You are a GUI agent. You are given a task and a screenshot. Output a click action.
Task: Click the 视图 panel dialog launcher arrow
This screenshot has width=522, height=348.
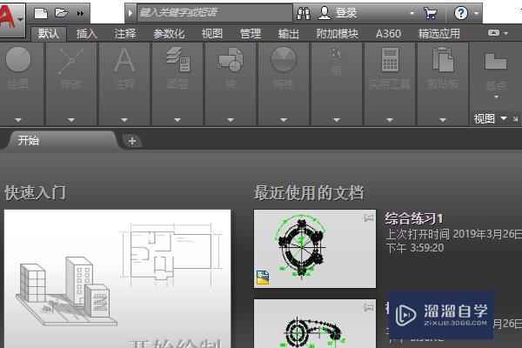click(x=516, y=119)
